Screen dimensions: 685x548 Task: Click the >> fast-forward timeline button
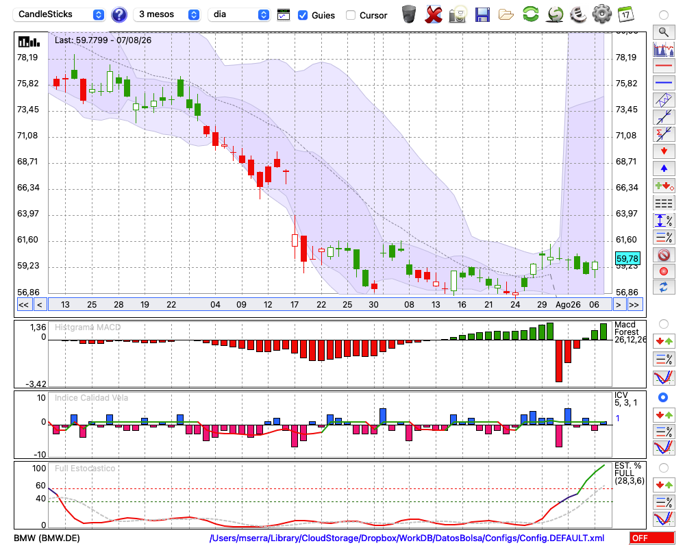pos(635,305)
